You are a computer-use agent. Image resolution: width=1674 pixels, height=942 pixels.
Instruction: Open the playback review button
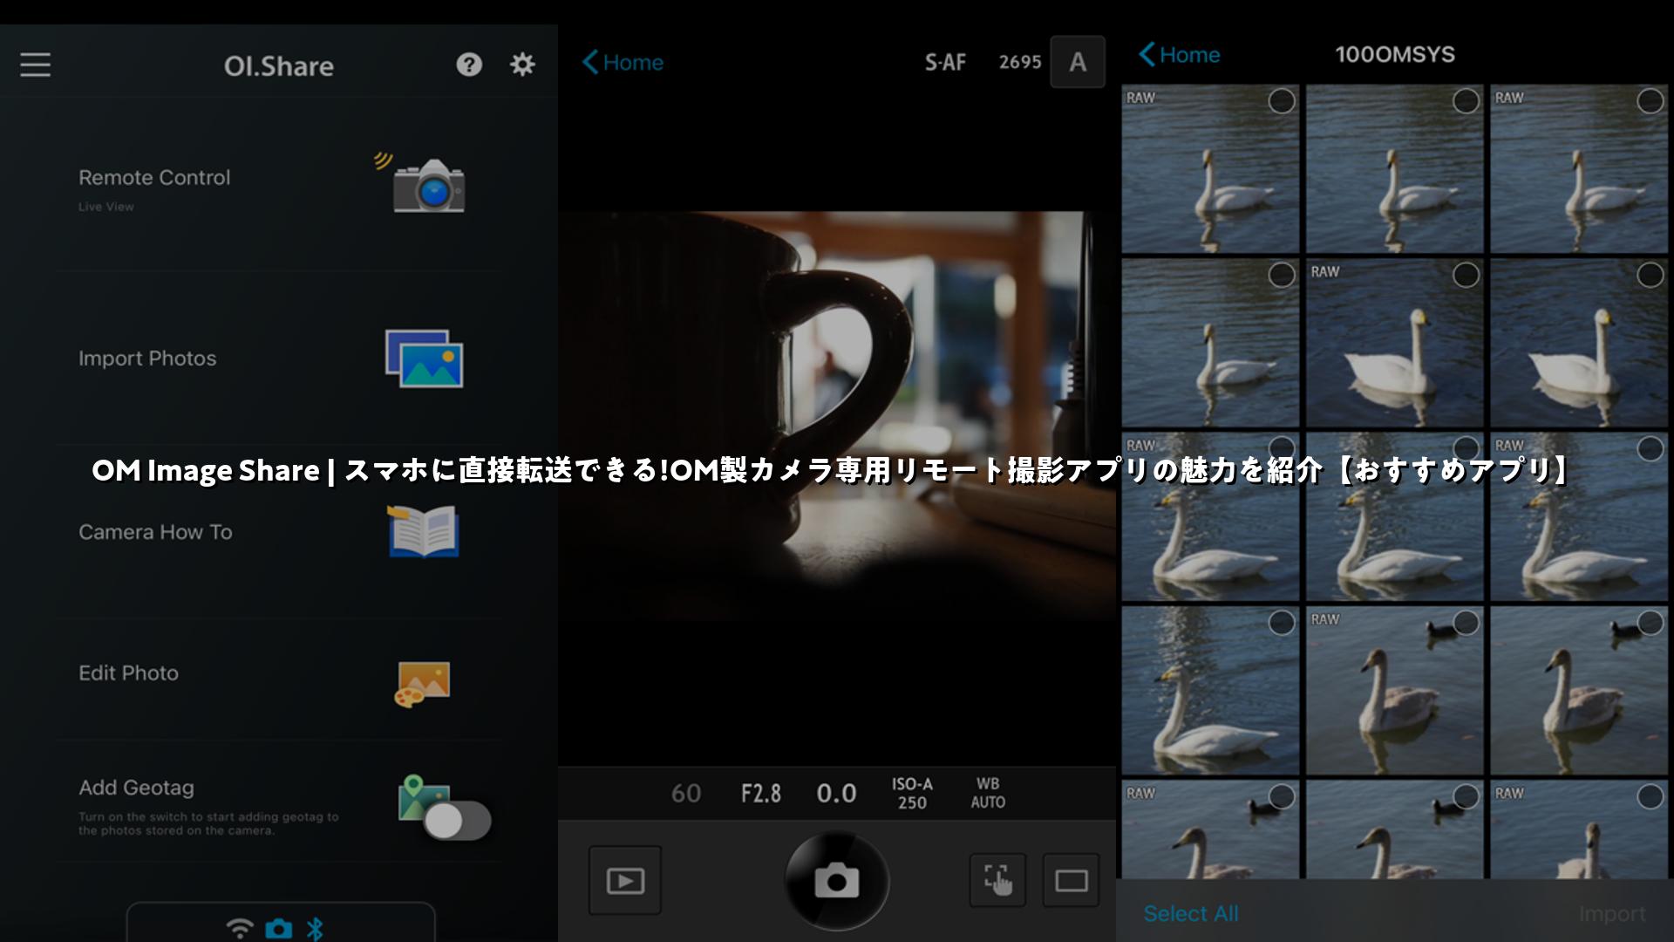pyautogui.click(x=625, y=881)
